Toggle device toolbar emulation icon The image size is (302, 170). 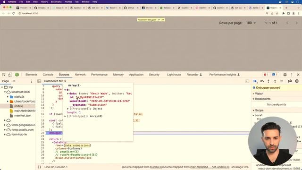tap(10, 75)
